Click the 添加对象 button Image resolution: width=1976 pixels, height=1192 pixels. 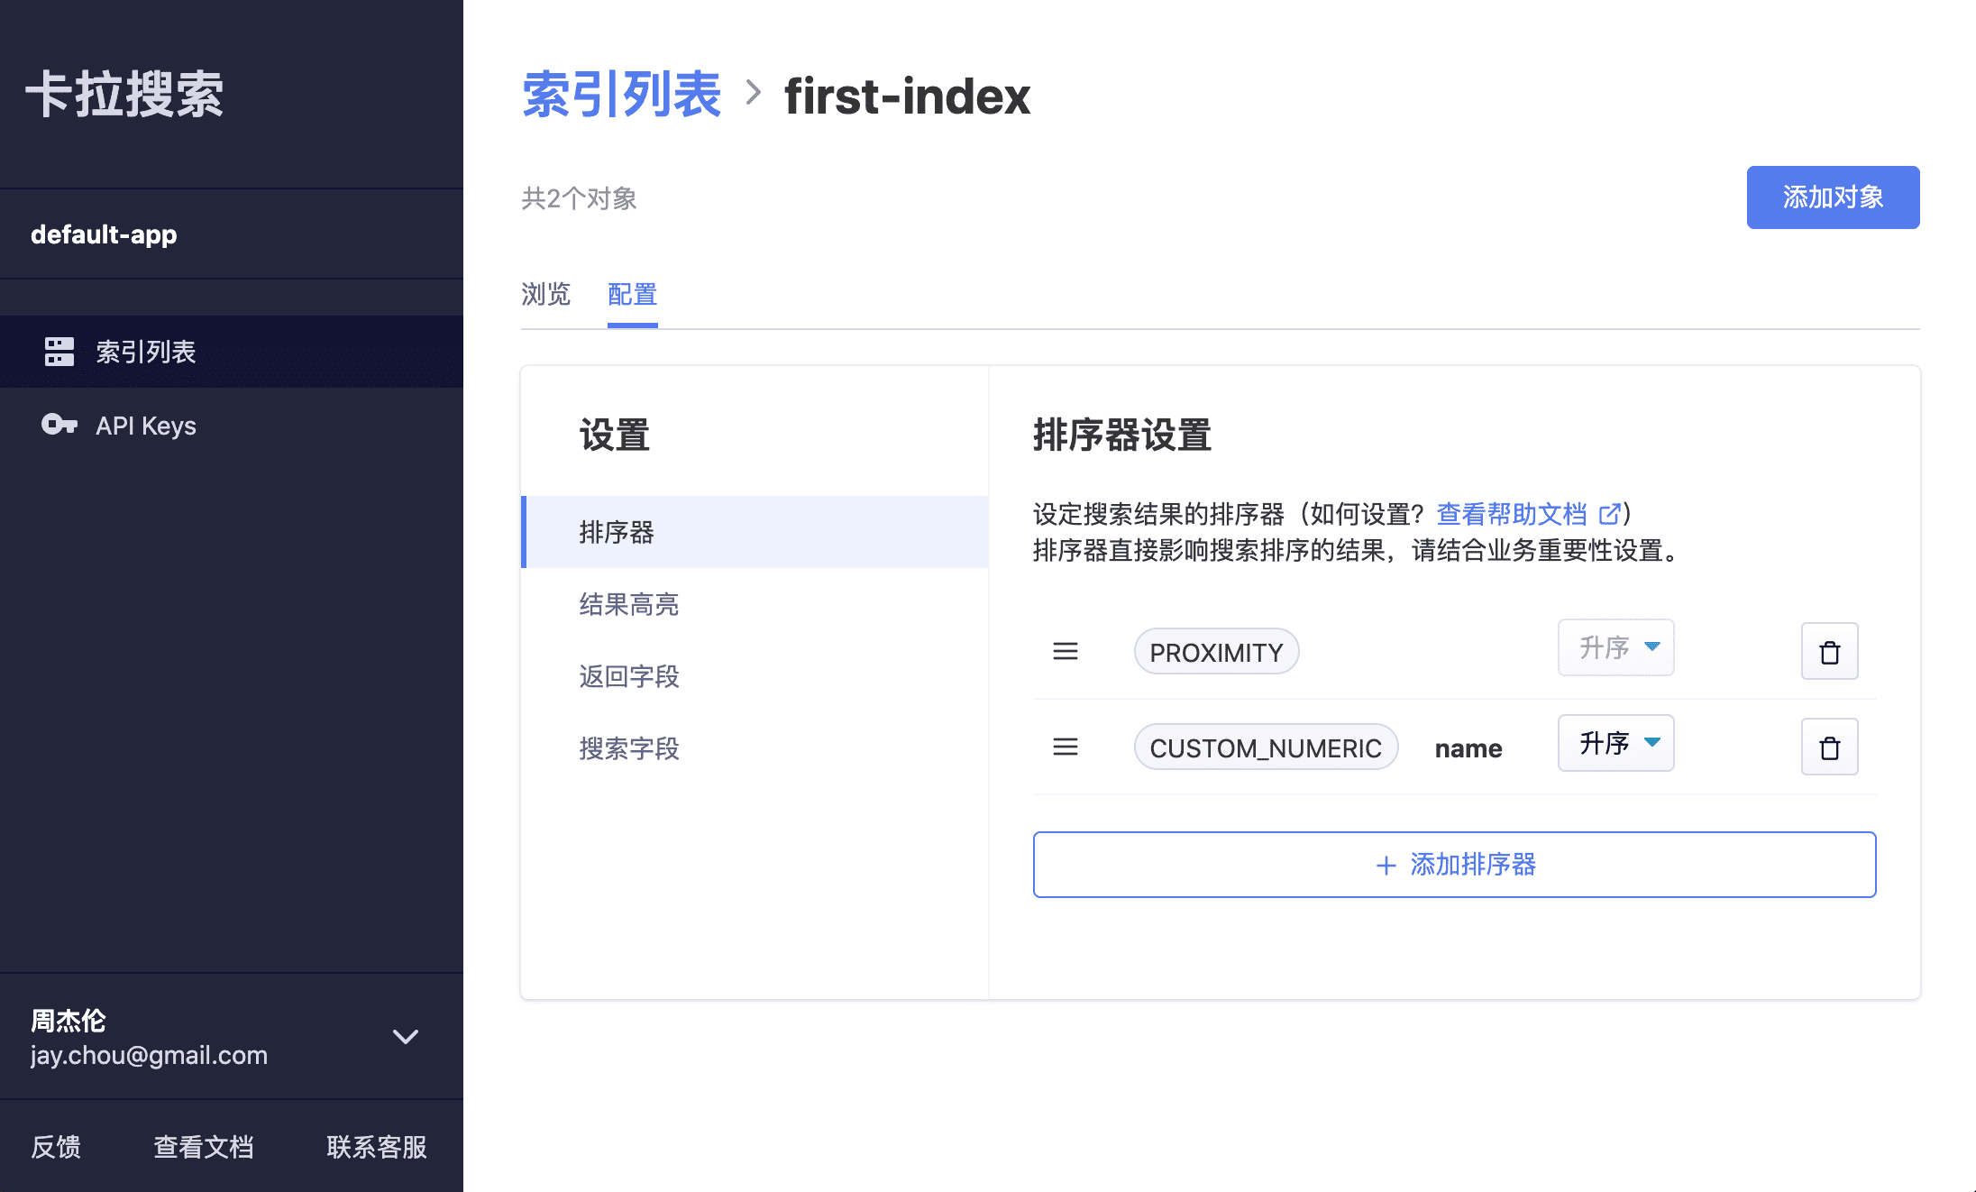tap(1833, 197)
